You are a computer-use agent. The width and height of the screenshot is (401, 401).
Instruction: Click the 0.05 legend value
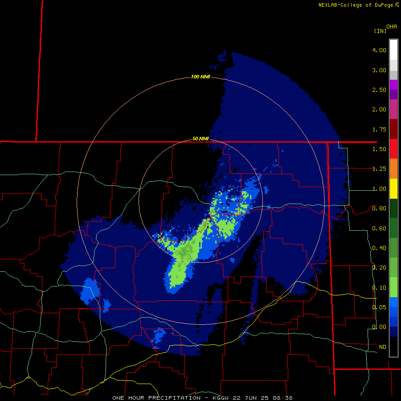tap(379, 307)
